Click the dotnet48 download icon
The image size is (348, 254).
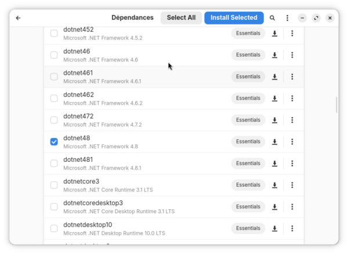point(274,141)
